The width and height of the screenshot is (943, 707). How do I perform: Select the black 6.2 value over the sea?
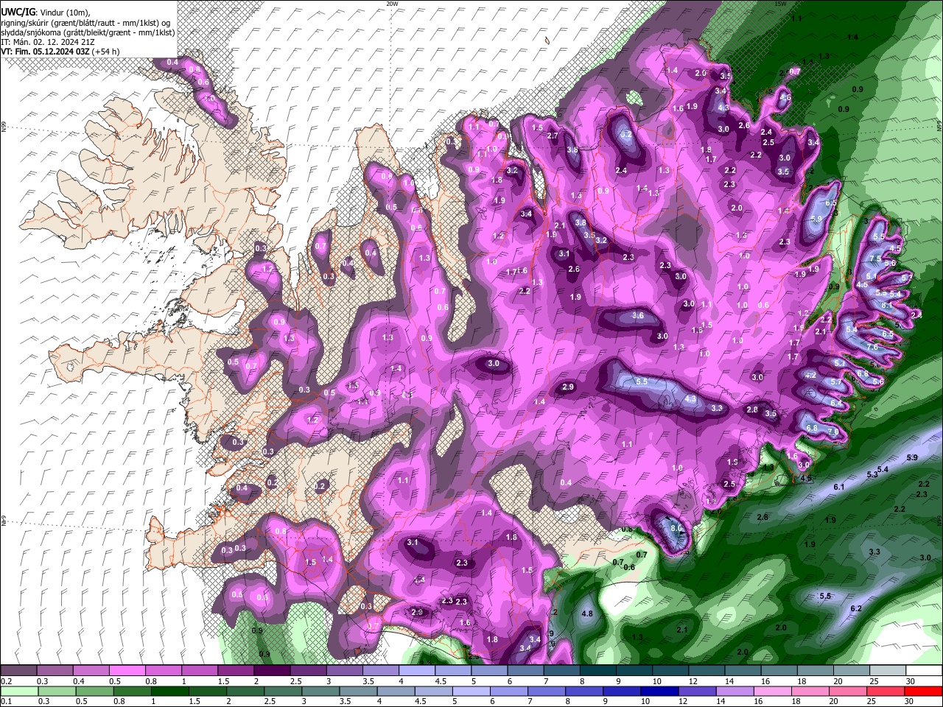coord(855,609)
